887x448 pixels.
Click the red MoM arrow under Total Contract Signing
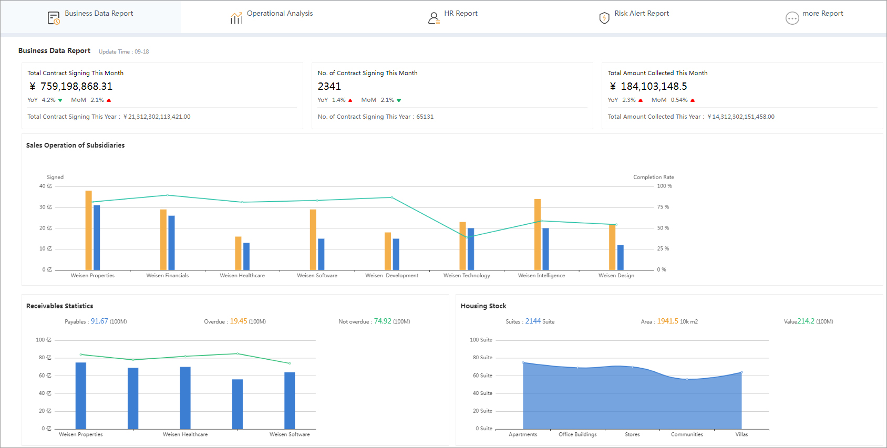tap(109, 100)
